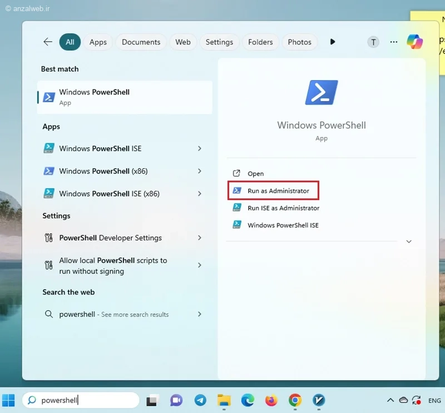
Task: Launch Telegram from the taskbar
Action: point(200,400)
